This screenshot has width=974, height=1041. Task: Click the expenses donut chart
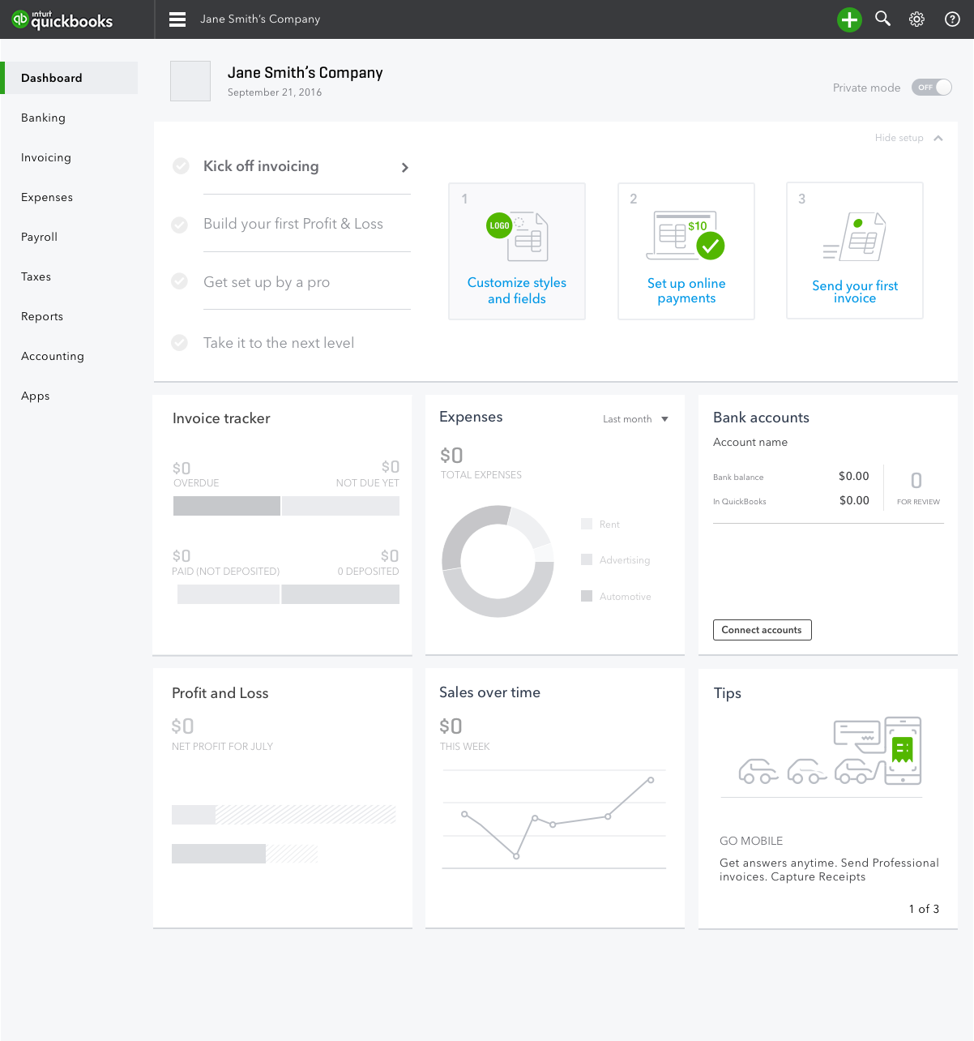pos(498,561)
